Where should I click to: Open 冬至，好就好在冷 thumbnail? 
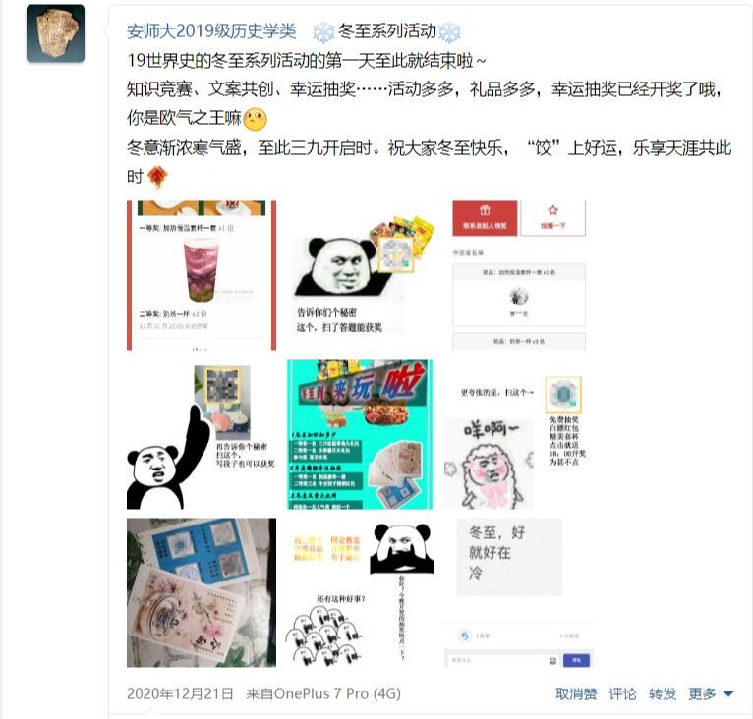(x=519, y=592)
